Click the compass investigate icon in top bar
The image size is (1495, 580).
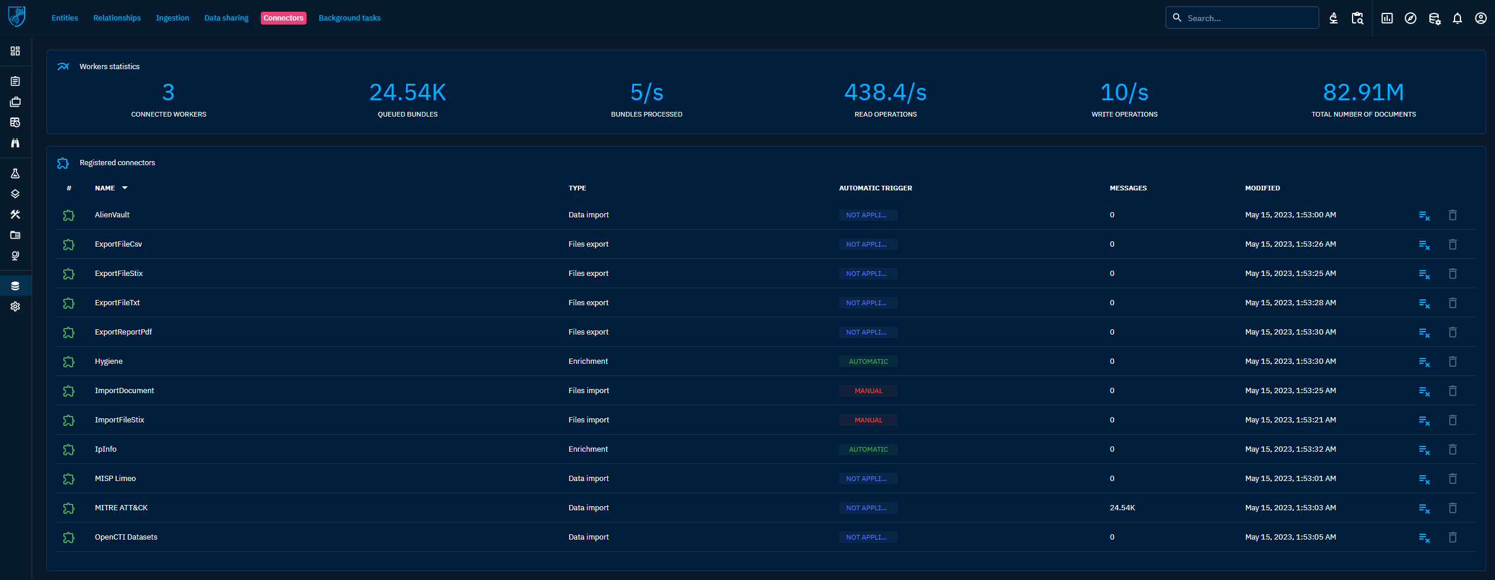(1410, 18)
